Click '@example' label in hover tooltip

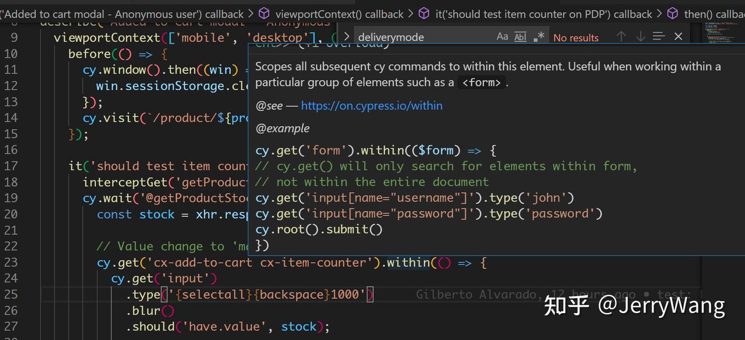pyautogui.click(x=282, y=128)
